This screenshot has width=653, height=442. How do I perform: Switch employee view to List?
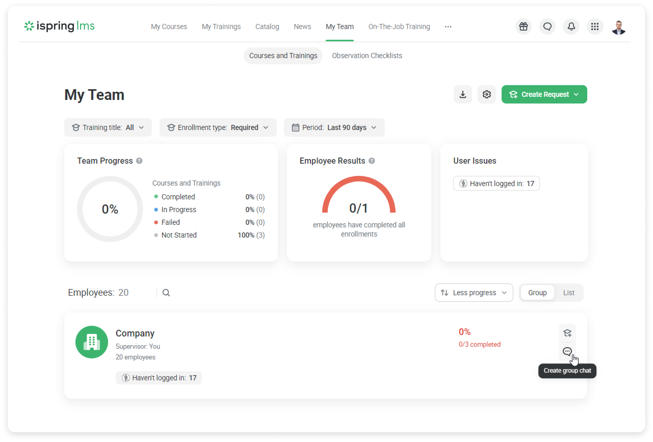tap(568, 293)
